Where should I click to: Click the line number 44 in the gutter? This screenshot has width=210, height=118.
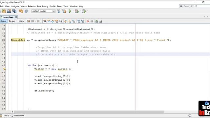(x=4, y=62)
